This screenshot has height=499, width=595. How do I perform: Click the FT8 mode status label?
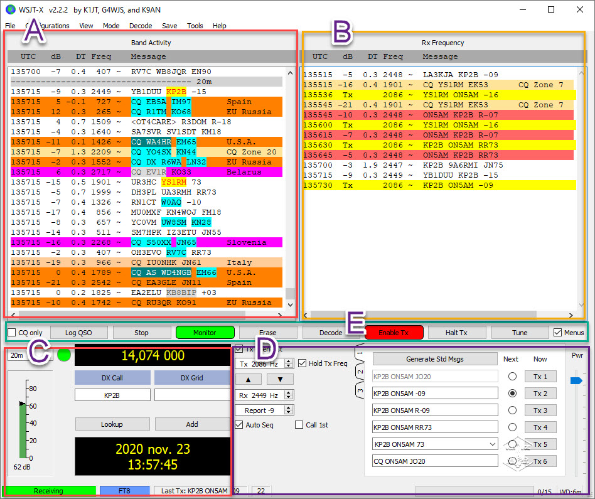[124, 491]
